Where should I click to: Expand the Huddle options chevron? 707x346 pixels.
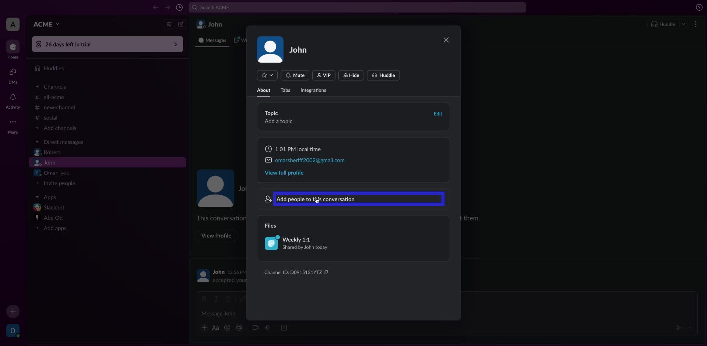tap(684, 24)
